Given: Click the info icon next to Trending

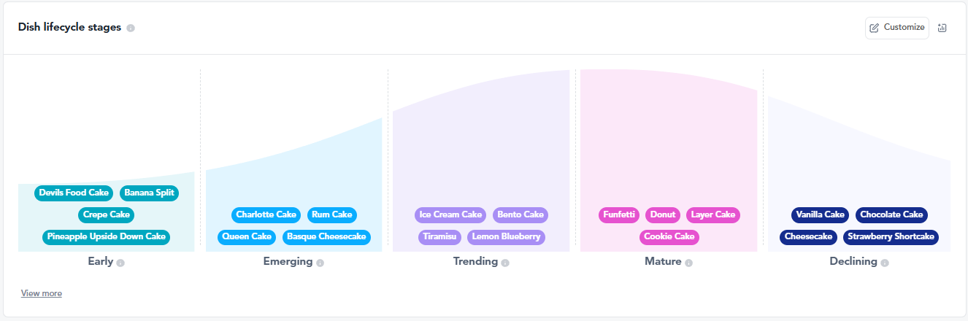Looking at the screenshot, I should (x=505, y=263).
